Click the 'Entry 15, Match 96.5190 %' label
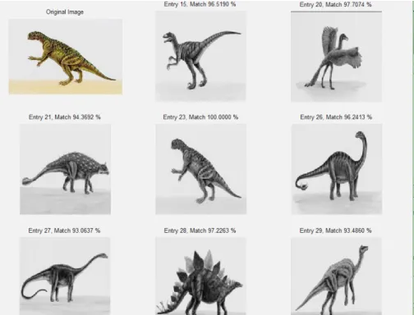The image size is (414, 315). point(200,4)
